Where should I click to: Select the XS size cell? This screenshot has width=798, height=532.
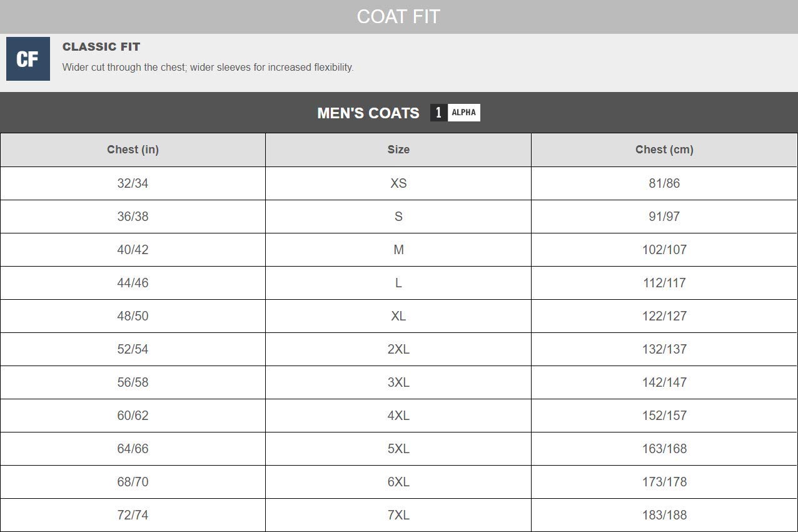pos(398,183)
